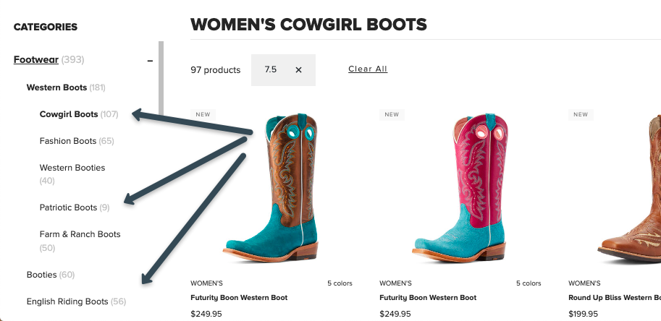
Task: Select Western Boots category
Action: pos(56,87)
